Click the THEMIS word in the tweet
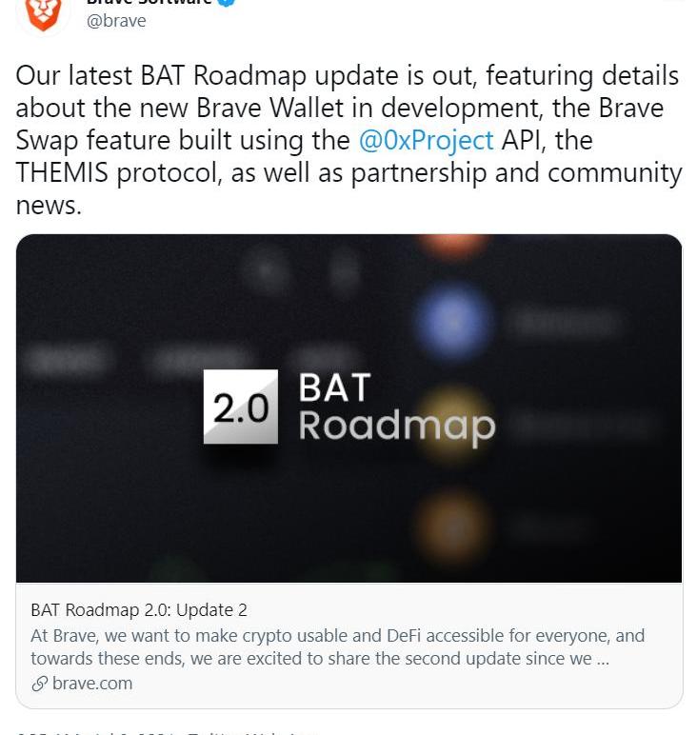697x735 pixels. pos(62,172)
